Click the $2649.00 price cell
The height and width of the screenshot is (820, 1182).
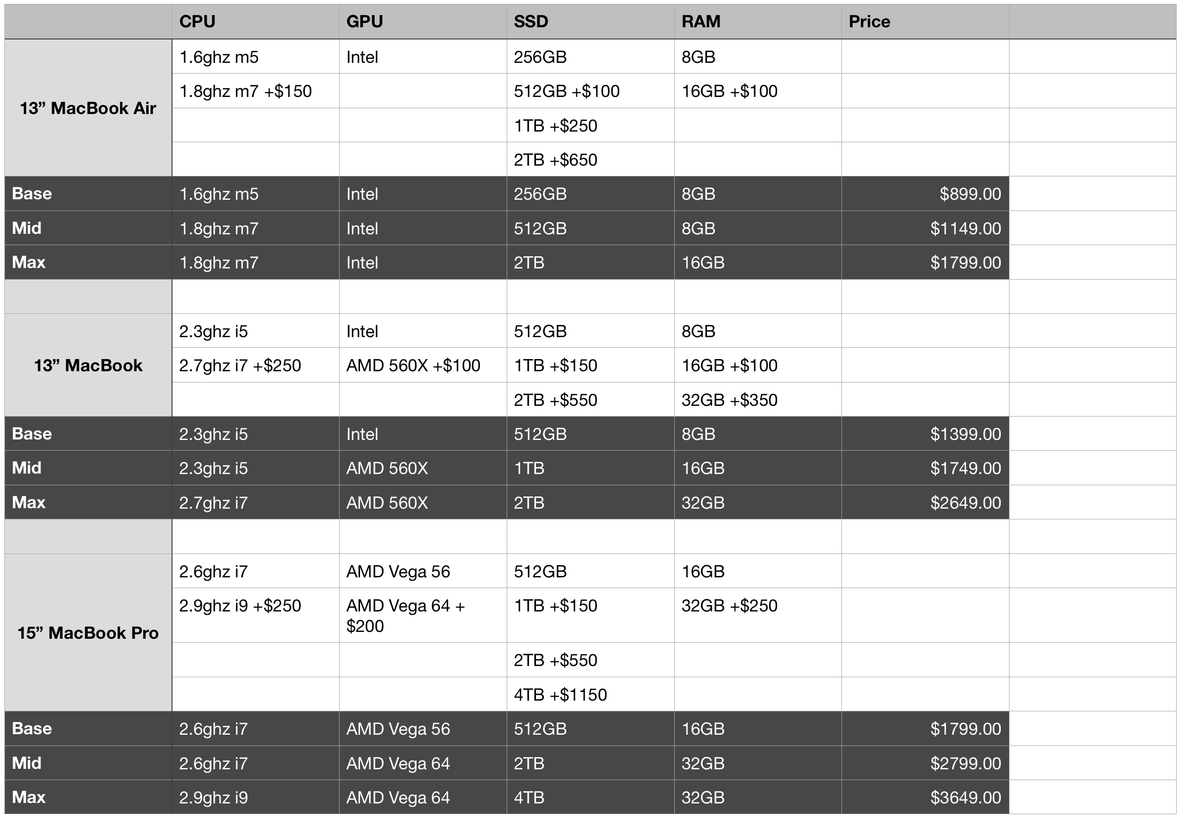pyautogui.click(x=925, y=502)
